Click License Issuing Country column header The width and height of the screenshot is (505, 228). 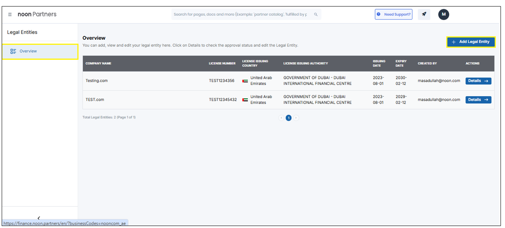[255, 63]
